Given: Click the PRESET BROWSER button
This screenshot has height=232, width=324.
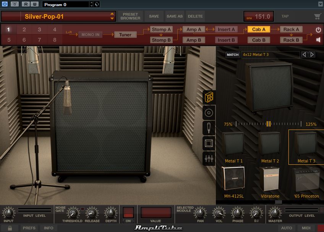Looking at the screenshot, I should [x=130, y=16].
